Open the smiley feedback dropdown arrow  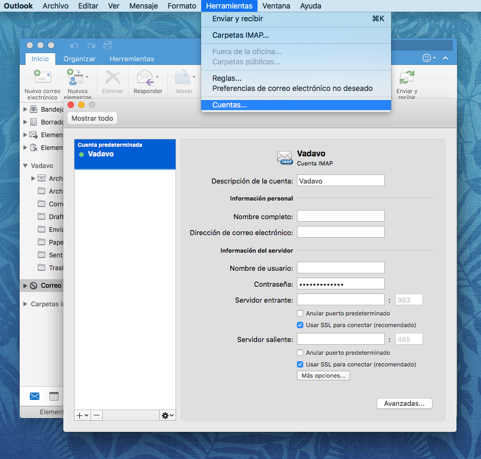[434, 58]
